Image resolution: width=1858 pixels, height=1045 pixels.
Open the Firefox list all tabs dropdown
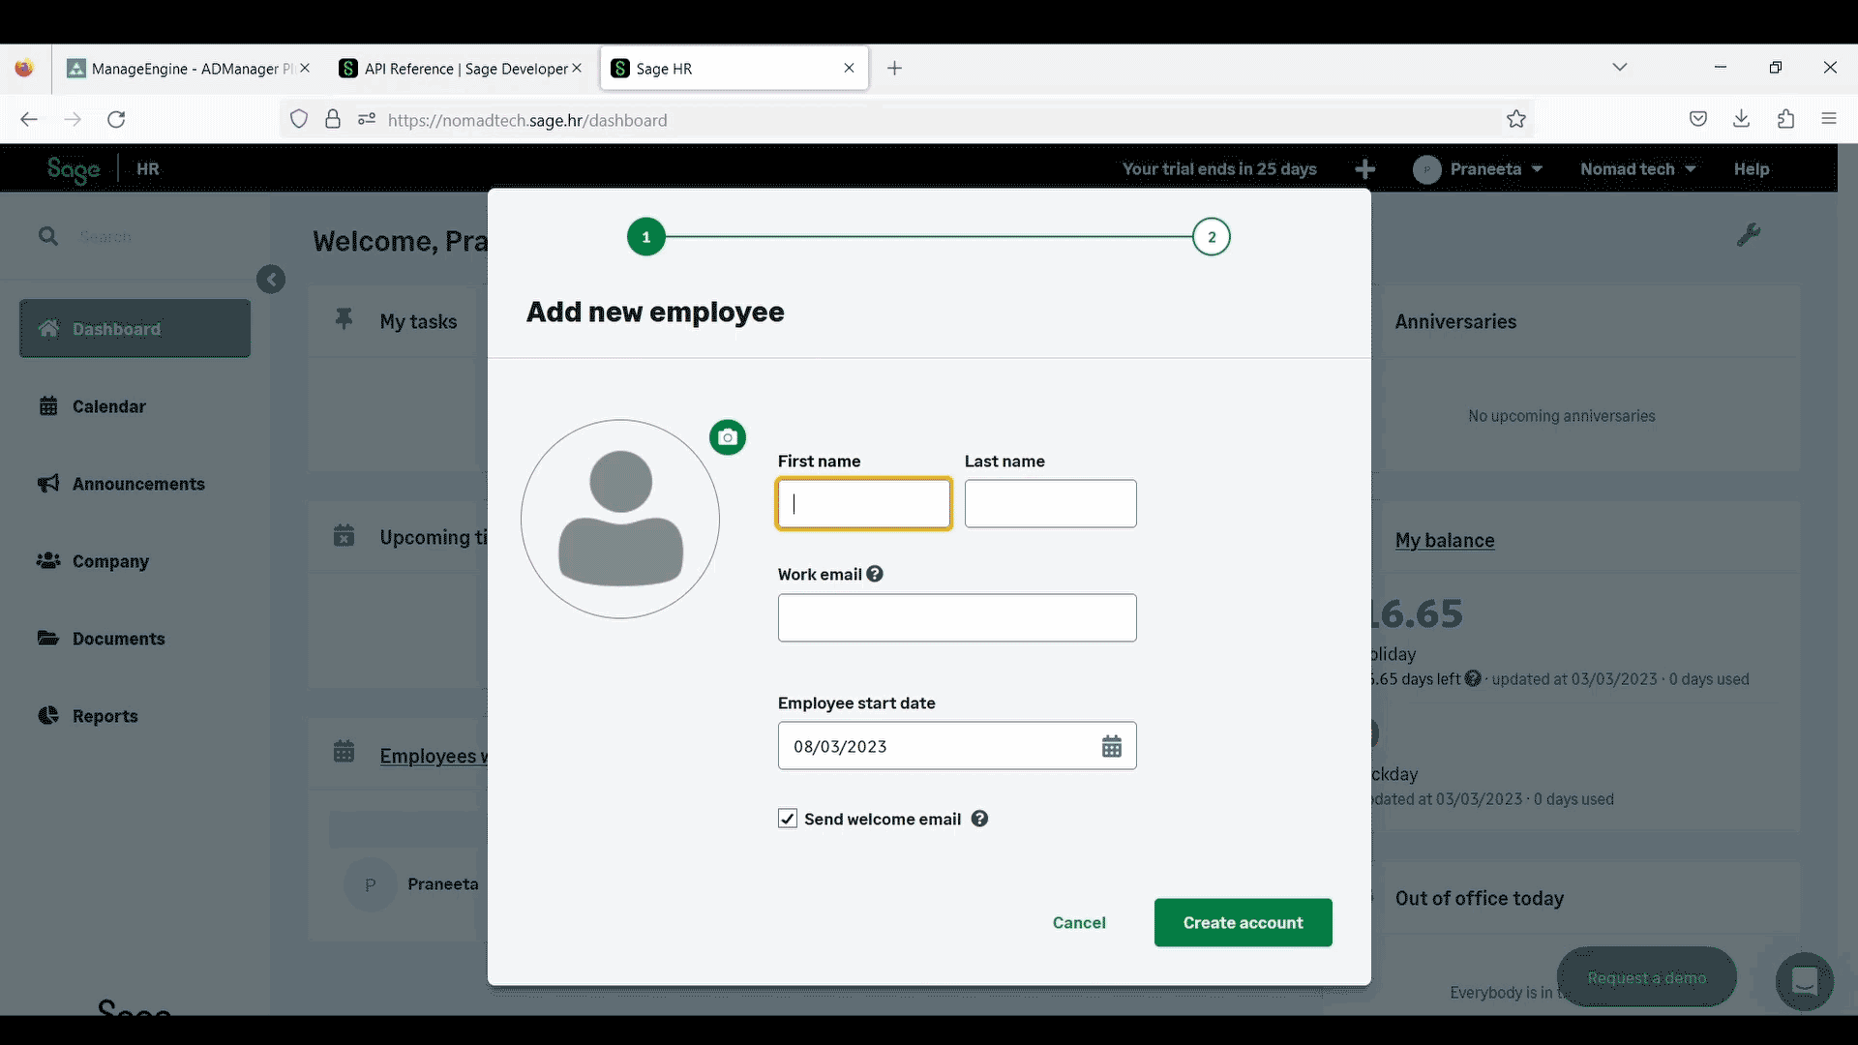1619,68
